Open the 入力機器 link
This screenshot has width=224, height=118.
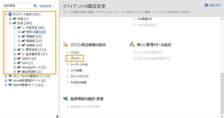[76, 70]
